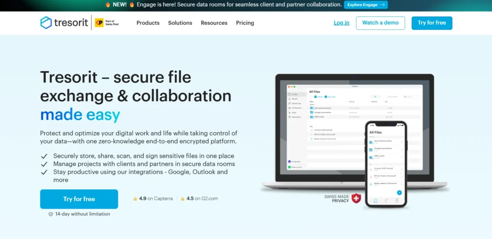This screenshot has height=239, width=492.
Task: Tap the Files tab icon on the phone's bottom bar
Action: point(375,201)
